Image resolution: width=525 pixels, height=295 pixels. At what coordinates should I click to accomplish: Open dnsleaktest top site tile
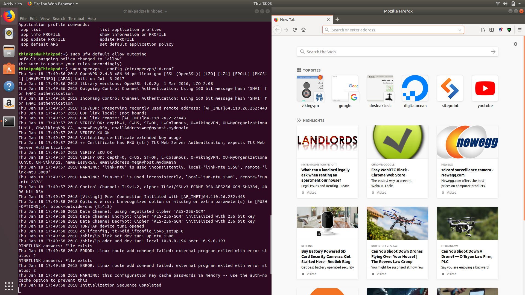point(380,92)
